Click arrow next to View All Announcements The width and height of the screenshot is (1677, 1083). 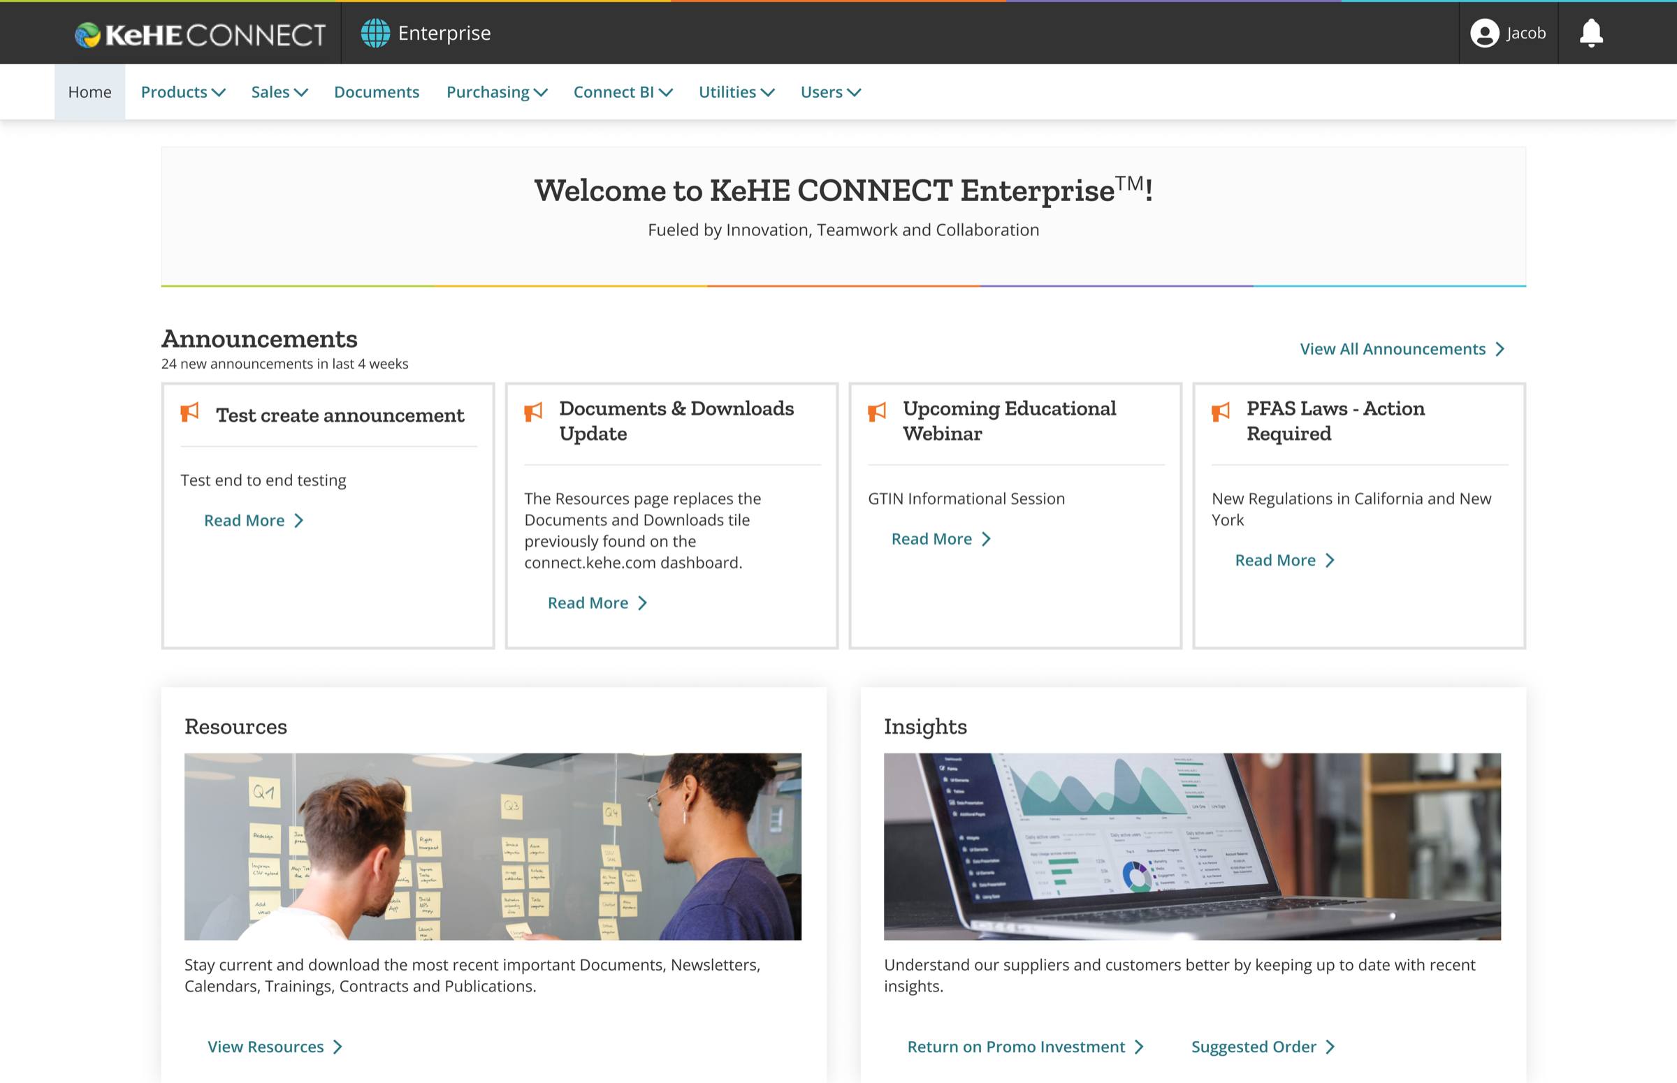point(1500,349)
